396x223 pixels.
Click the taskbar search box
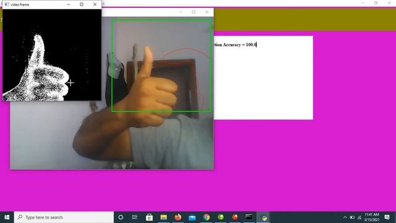(x=64, y=217)
